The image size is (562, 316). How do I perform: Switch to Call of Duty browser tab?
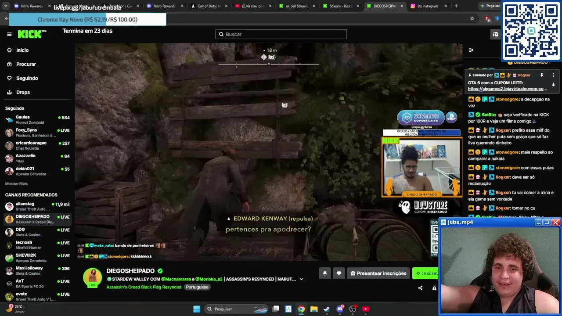[x=209, y=6]
